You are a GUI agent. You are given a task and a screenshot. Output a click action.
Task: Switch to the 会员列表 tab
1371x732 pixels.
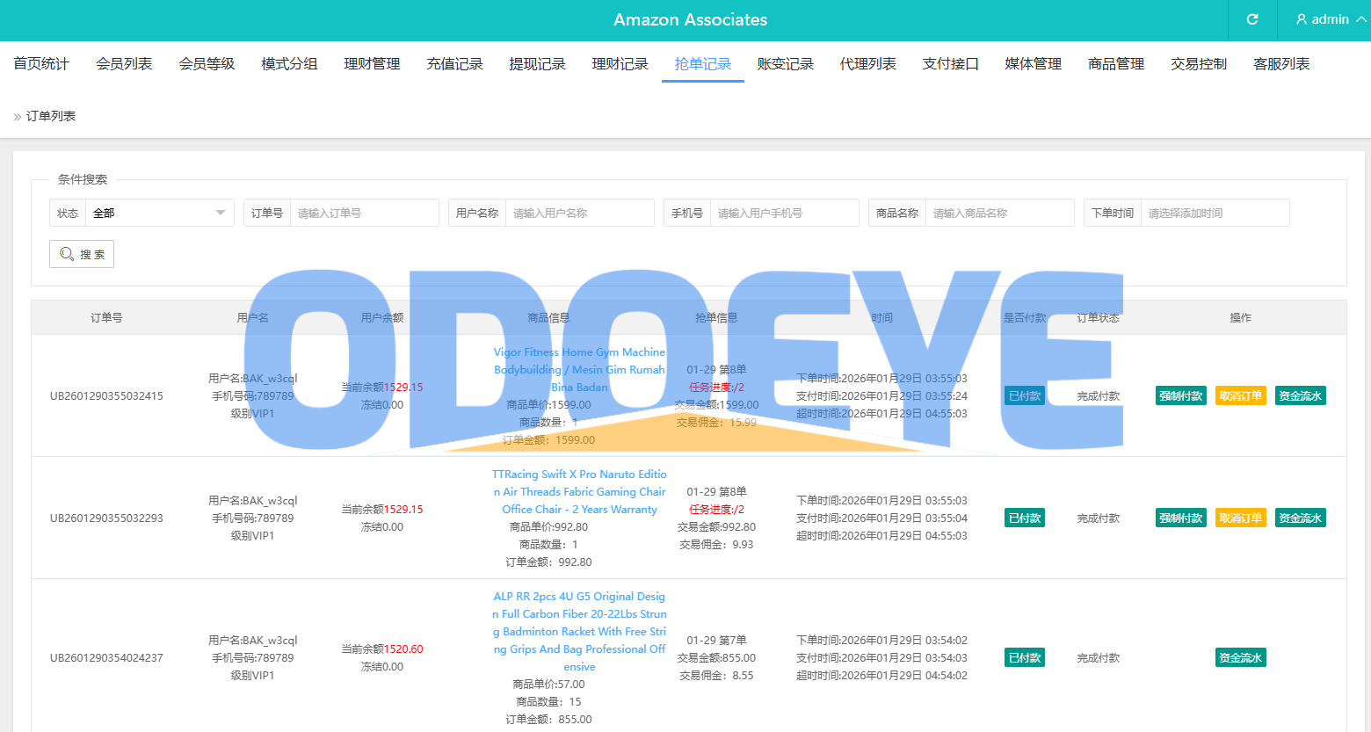(124, 64)
